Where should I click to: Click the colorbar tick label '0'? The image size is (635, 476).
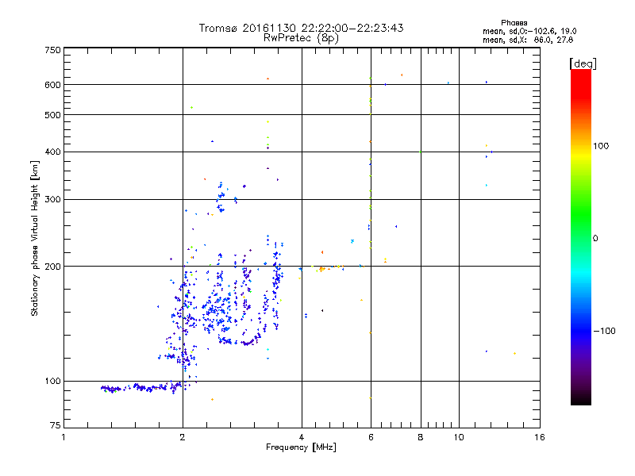pos(595,239)
